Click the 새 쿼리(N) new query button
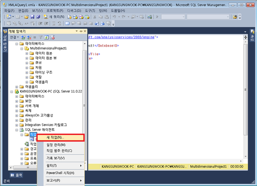The height and width of the screenshot is (186, 257). click(54, 17)
